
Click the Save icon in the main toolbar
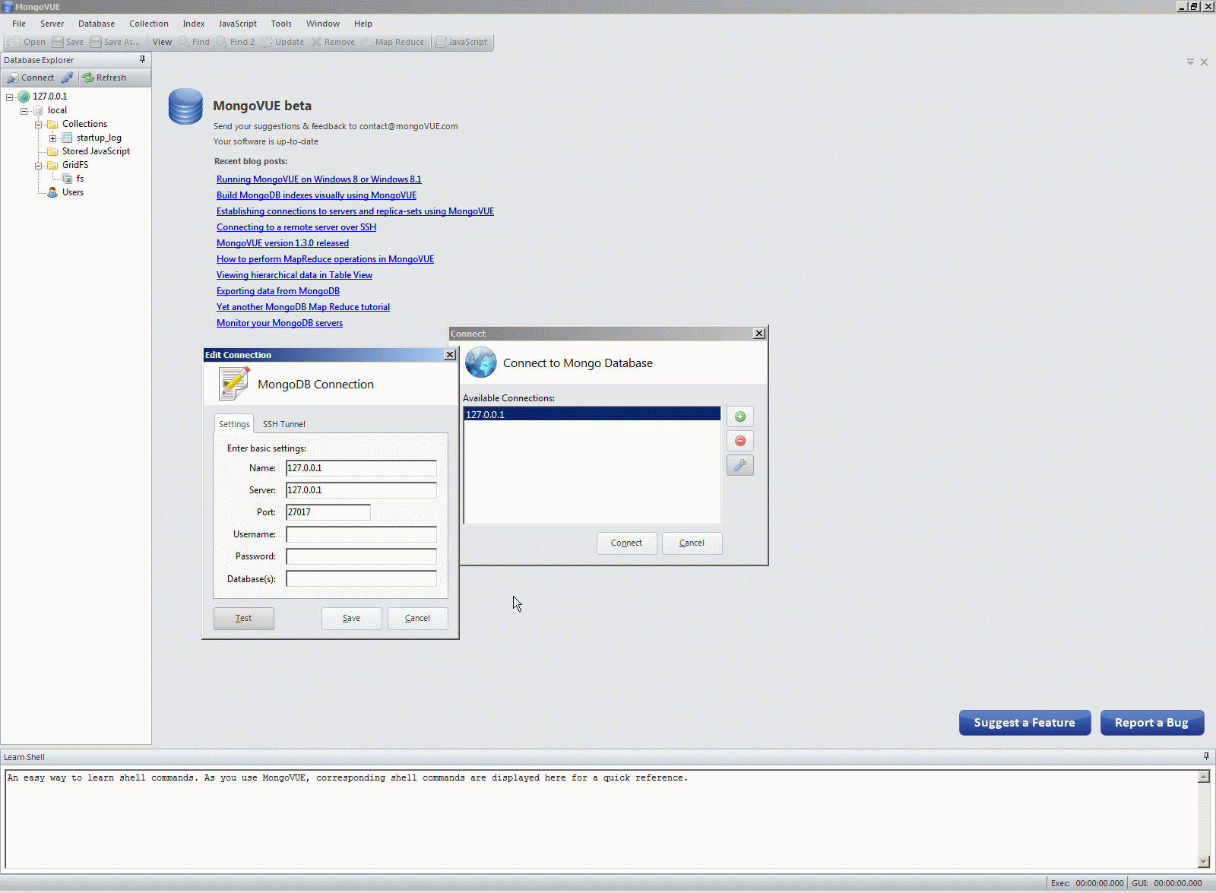coord(58,42)
